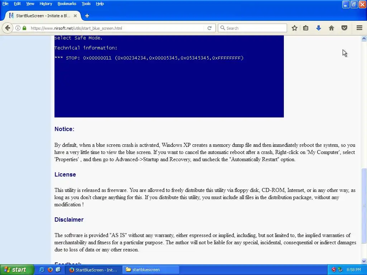The height and width of the screenshot is (275, 367).
Task: Select the StartBlueScreen browser tab
Action: (43, 16)
